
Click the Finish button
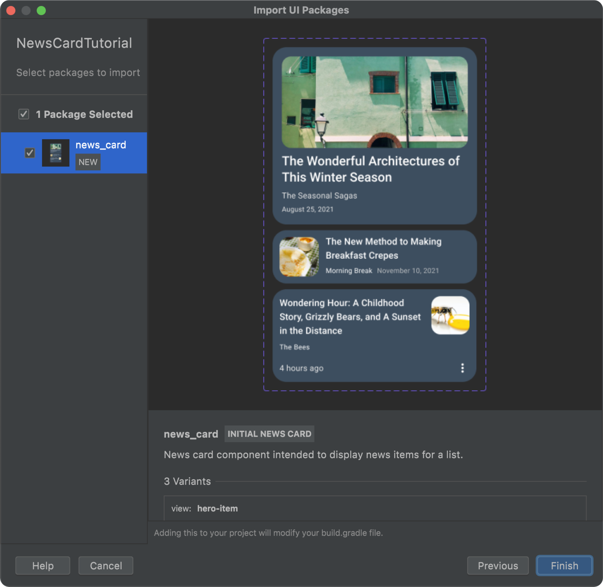point(564,566)
